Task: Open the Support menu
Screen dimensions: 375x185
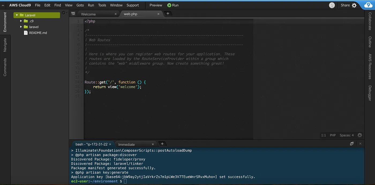Action: [x=133, y=5]
